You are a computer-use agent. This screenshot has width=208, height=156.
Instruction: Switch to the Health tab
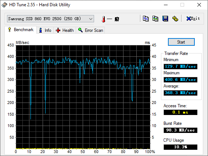(x=65, y=30)
